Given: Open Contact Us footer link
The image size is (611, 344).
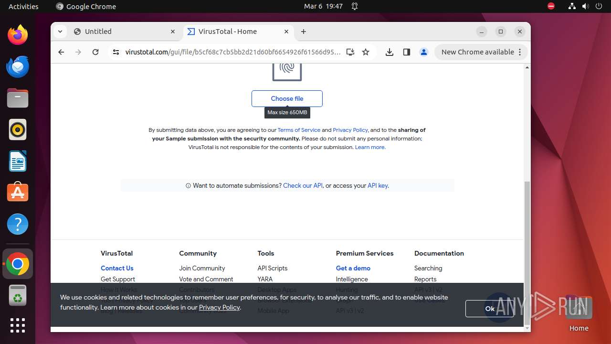Looking at the screenshot, I should pos(117,268).
